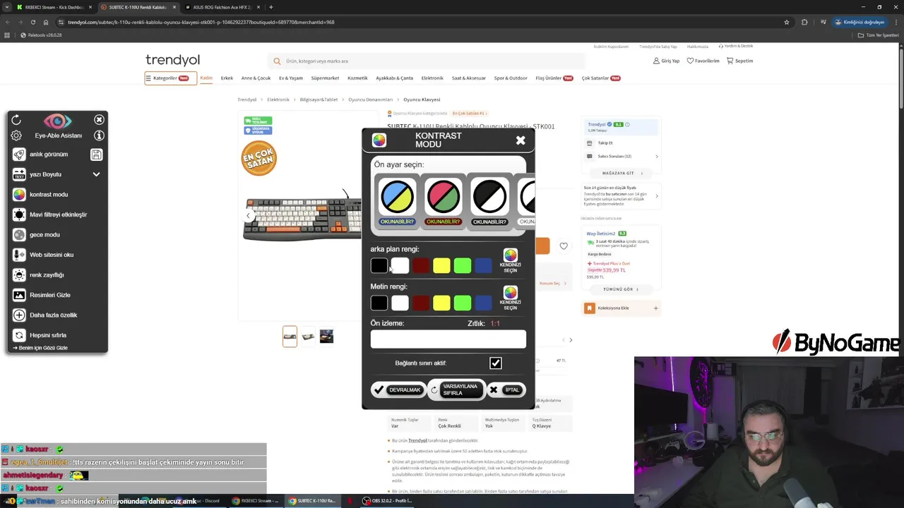Open the Spor & Outdoor category tab
The image size is (904, 508).
511,78
